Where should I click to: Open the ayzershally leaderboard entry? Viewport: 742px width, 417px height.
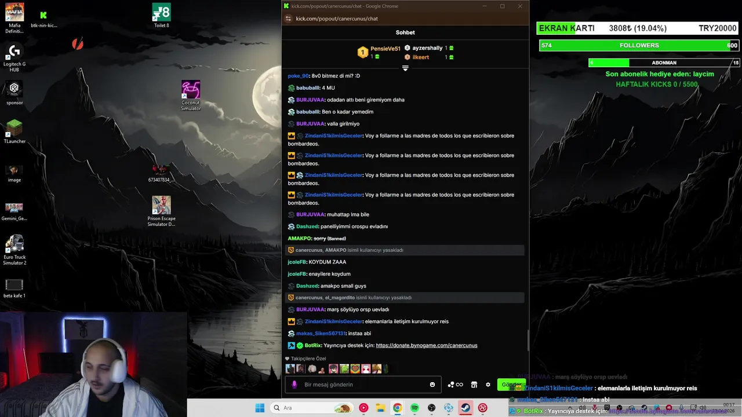[429, 48]
